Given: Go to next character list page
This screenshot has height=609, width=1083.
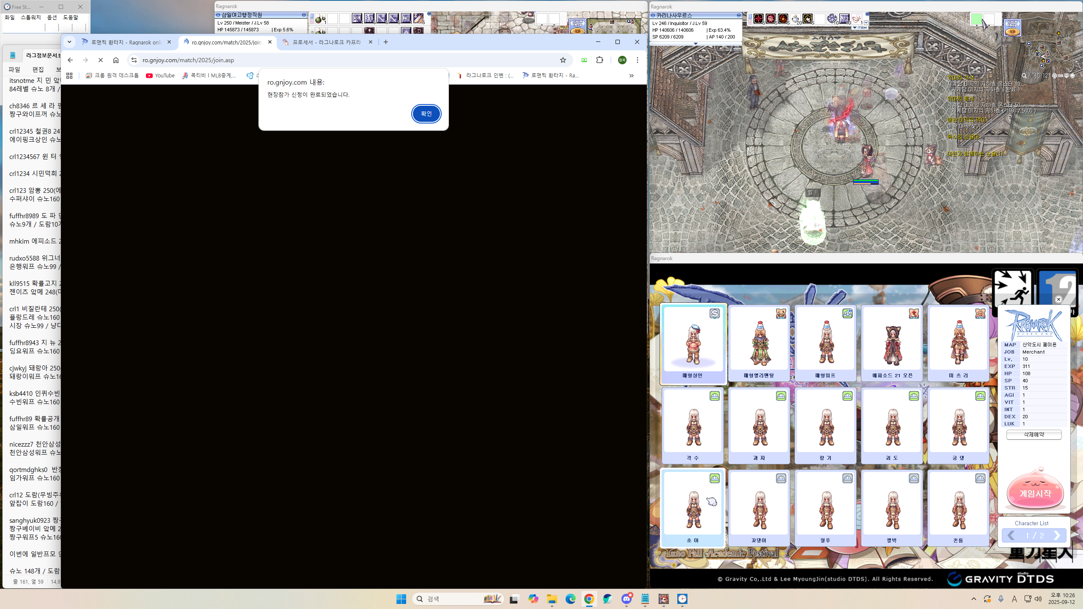Looking at the screenshot, I should pos(1057,535).
